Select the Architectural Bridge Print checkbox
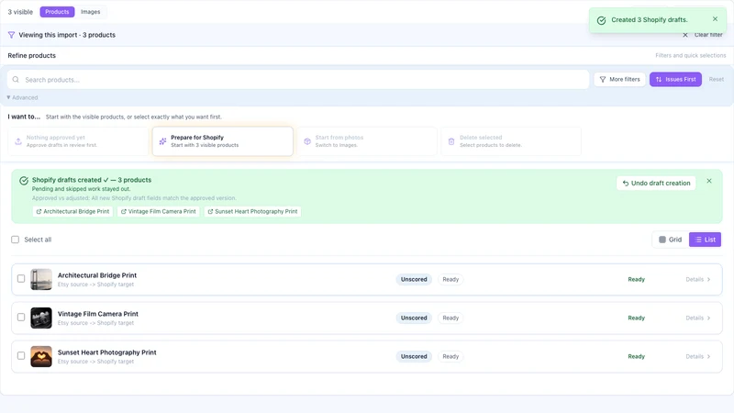Screen dimensions: 734x413 21,279
